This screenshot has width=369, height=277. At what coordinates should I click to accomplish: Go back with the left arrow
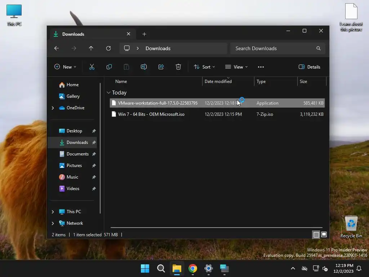[57, 48]
